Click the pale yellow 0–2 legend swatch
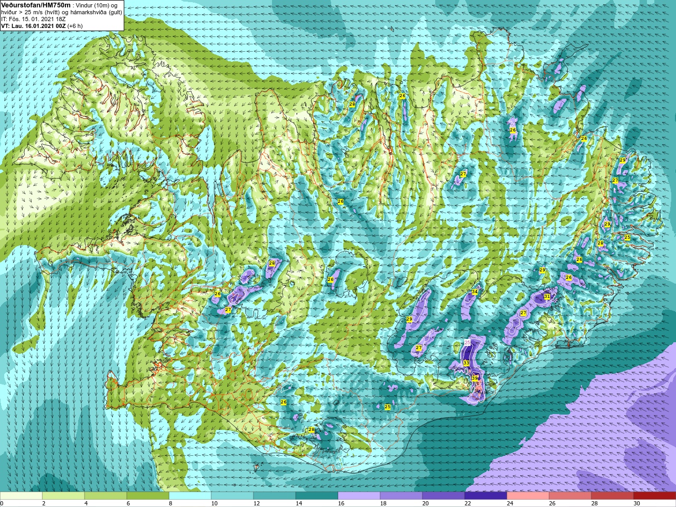This screenshot has height=507, width=676. (21, 495)
